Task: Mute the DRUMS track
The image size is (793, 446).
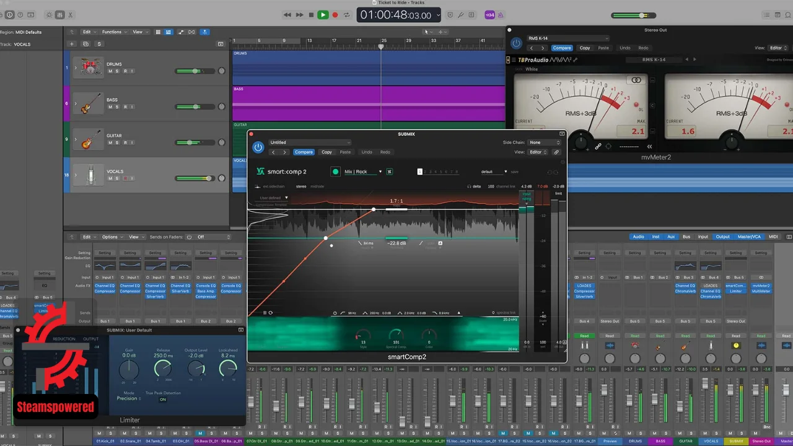Action: pos(110,71)
